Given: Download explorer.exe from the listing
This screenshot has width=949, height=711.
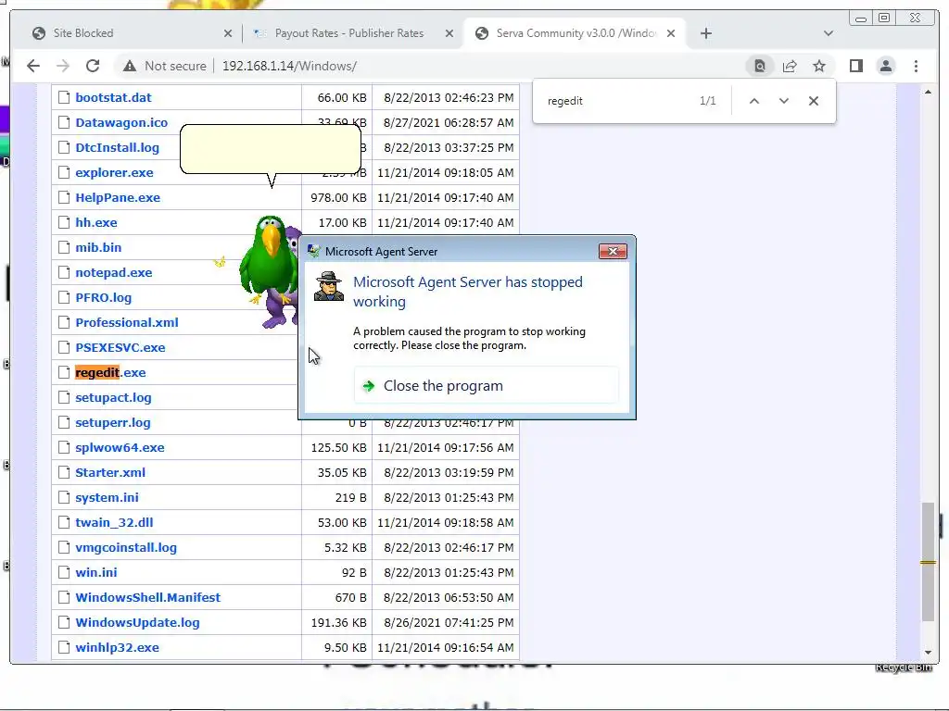Looking at the screenshot, I should coord(114,172).
